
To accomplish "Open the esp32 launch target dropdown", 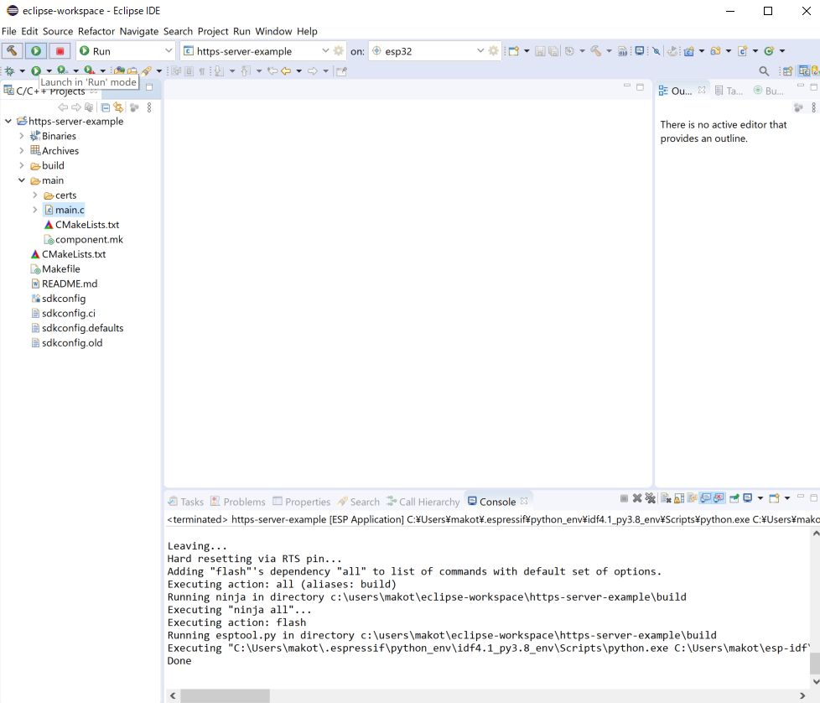I will (480, 50).
